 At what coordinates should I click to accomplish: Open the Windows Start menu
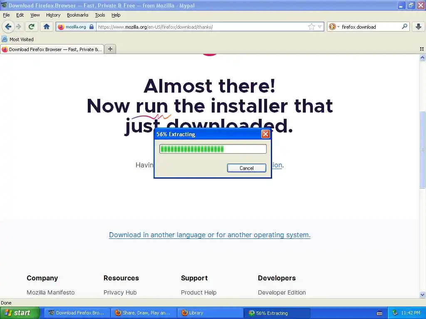click(20, 313)
